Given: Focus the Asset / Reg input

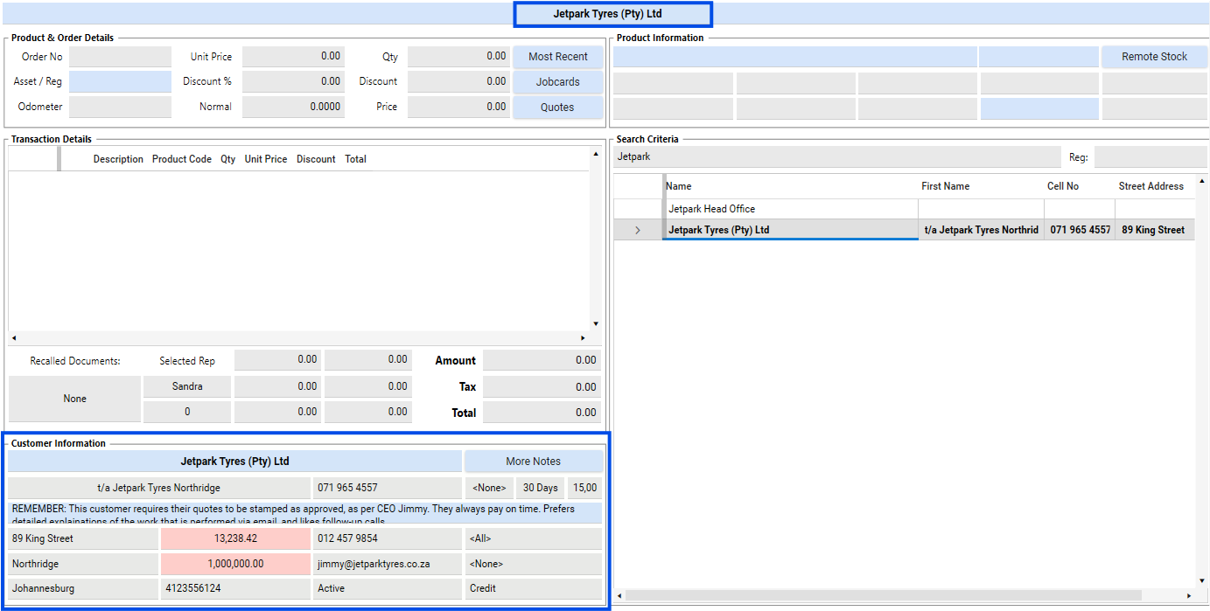Looking at the screenshot, I should click(121, 82).
